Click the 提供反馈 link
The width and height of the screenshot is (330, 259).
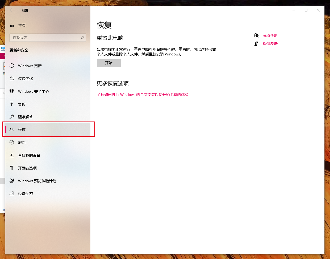point(270,44)
